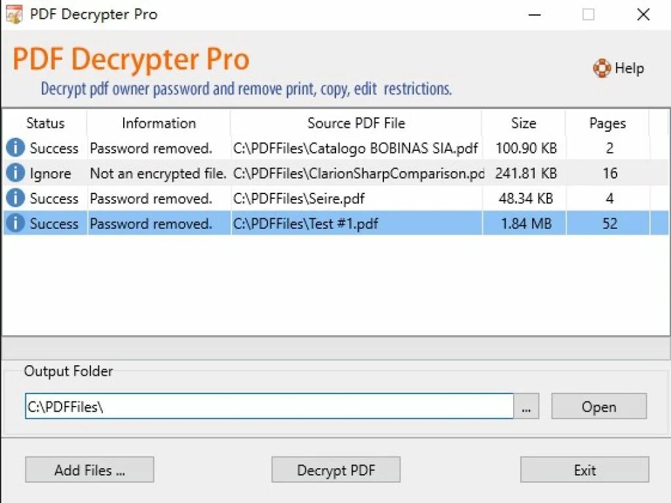This screenshot has width=671, height=503.
Task: Click the info icon on the Ignore row
Action: point(15,173)
